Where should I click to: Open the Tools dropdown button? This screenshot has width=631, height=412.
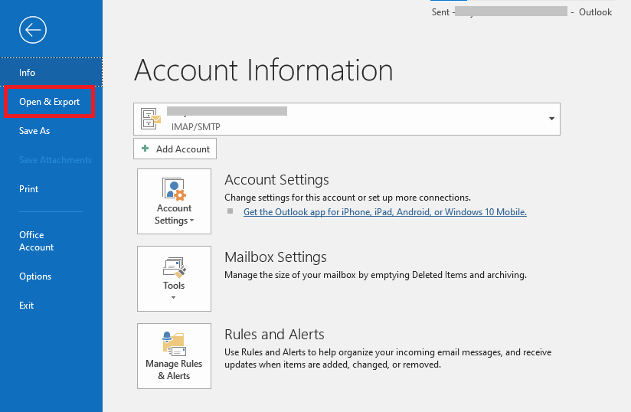click(x=174, y=279)
